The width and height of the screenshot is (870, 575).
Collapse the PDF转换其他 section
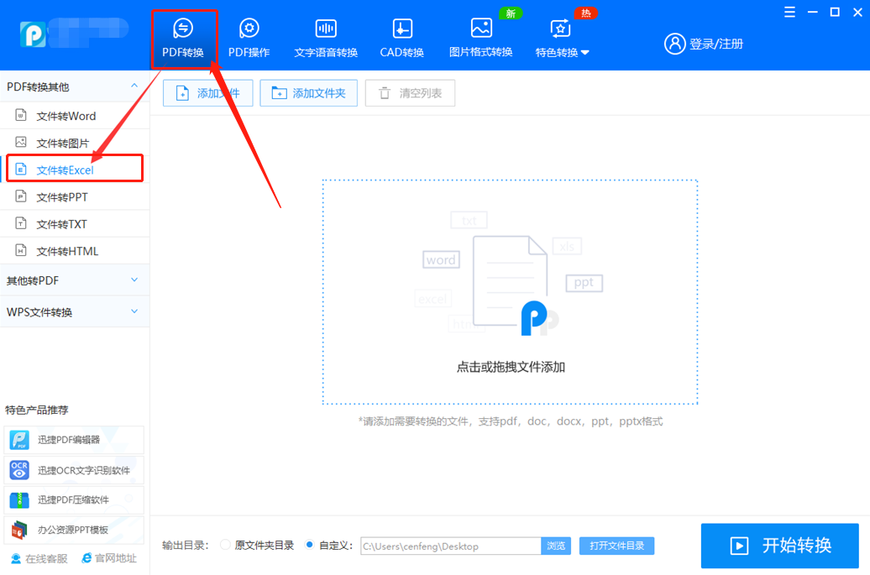(x=75, y=86)
